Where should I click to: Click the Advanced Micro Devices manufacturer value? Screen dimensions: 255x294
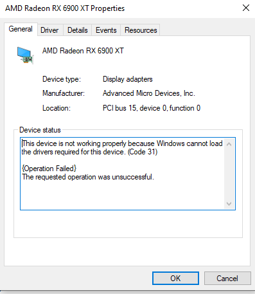click(x=149, y=93)
